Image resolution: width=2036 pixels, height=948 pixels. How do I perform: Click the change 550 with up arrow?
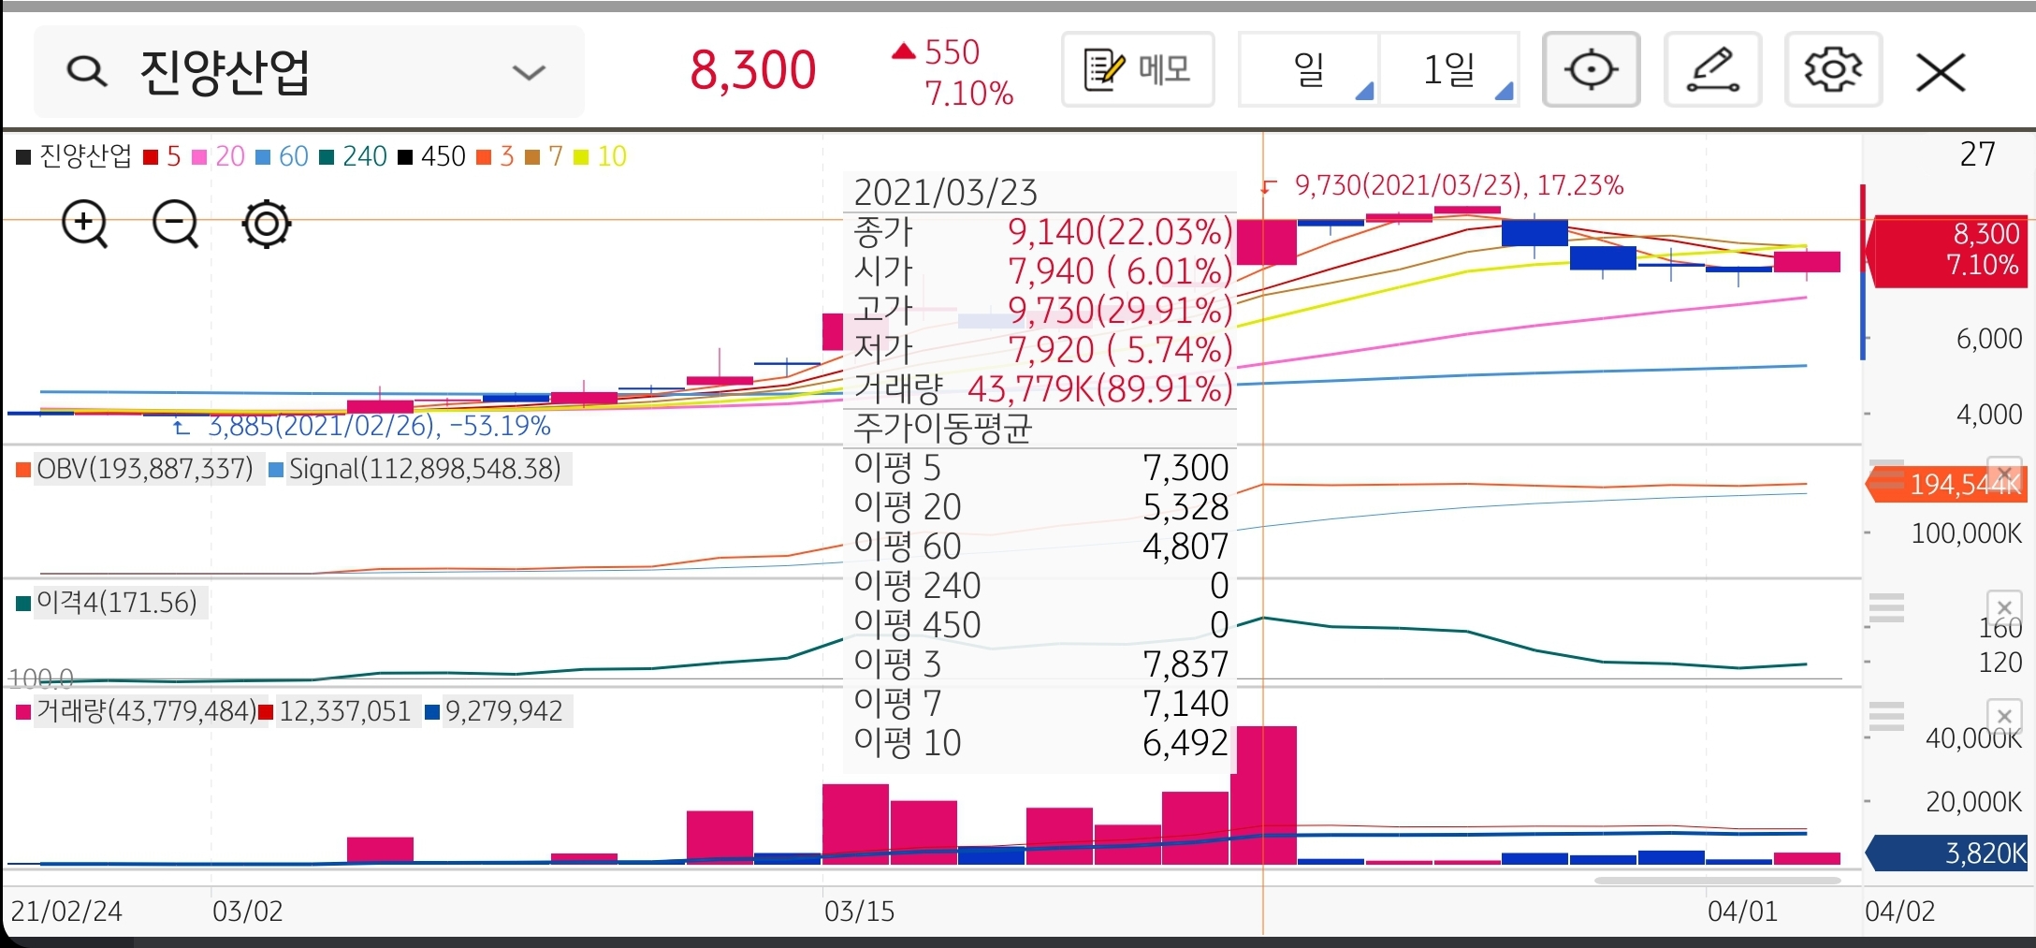936,51
